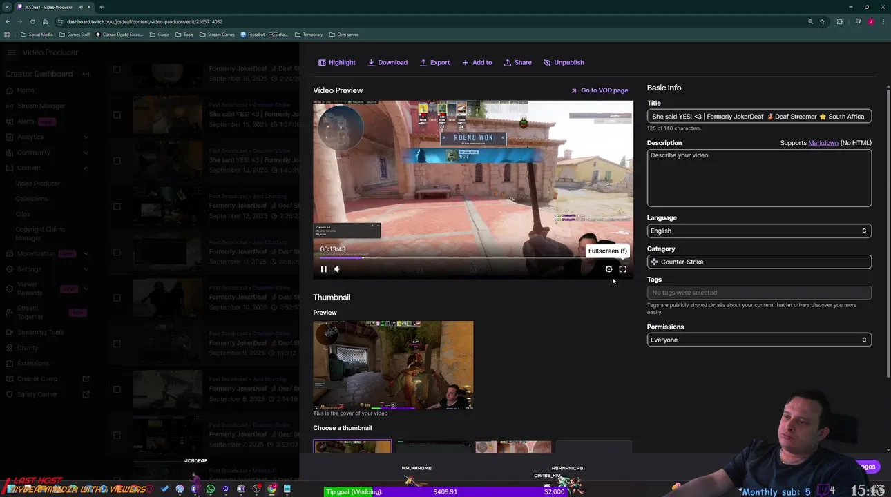This screenshot has height=497, width=891.
Task: Click the Markdown link
Action: [x=823, y=143]
